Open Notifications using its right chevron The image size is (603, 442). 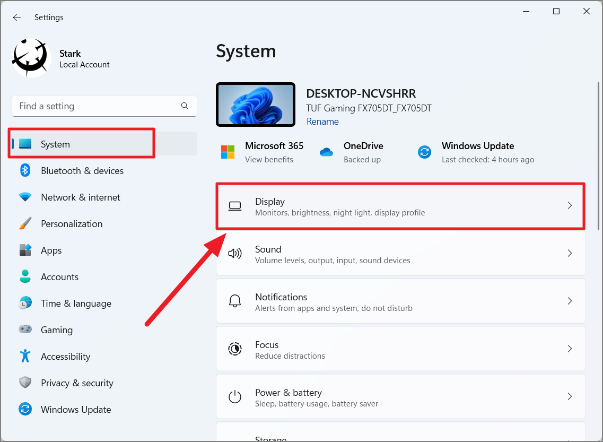pyautogui.click(x=570, y=301)
